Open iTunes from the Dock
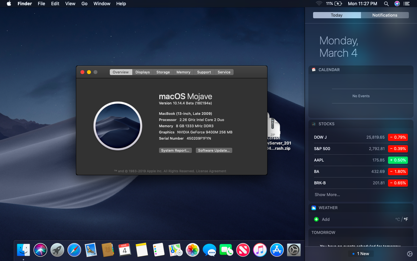The width and height of the screenshot is (417, 261). (260, 250)
